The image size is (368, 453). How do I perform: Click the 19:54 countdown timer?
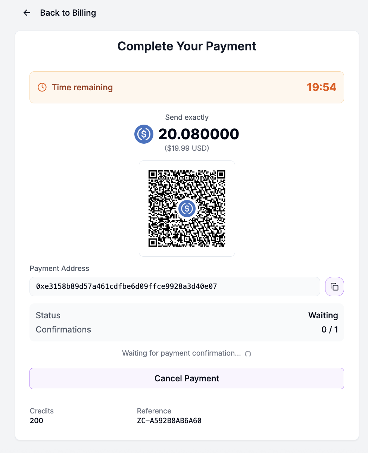click(x=321, y=87)
